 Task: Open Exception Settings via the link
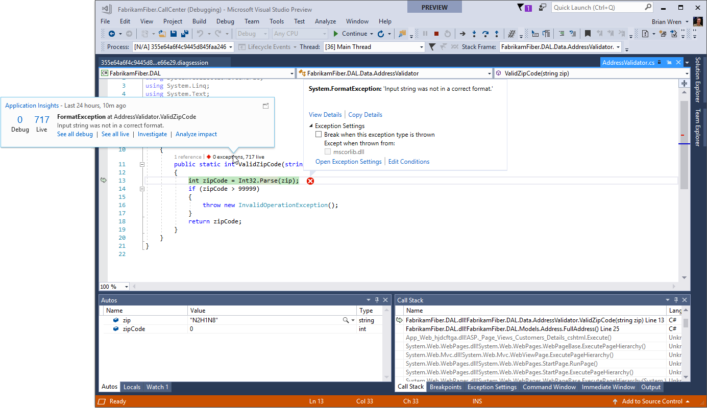(349, 161)
